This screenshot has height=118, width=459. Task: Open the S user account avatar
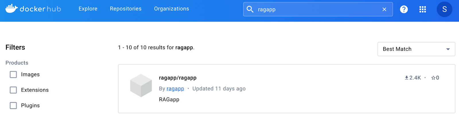pos(444,9)
